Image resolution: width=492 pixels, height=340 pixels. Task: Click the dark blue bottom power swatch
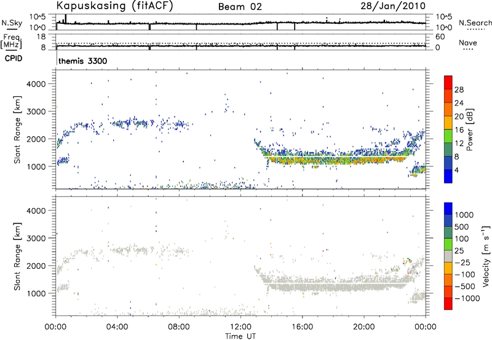pos(448,176)
